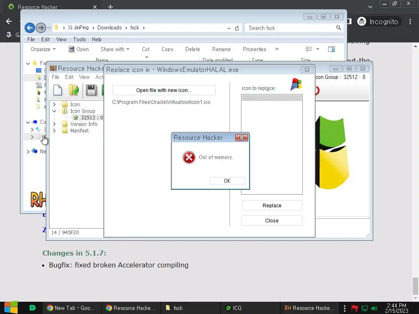Expand the Icon tree node
Viewport: 419px width, 314px height.
(54, 104)
